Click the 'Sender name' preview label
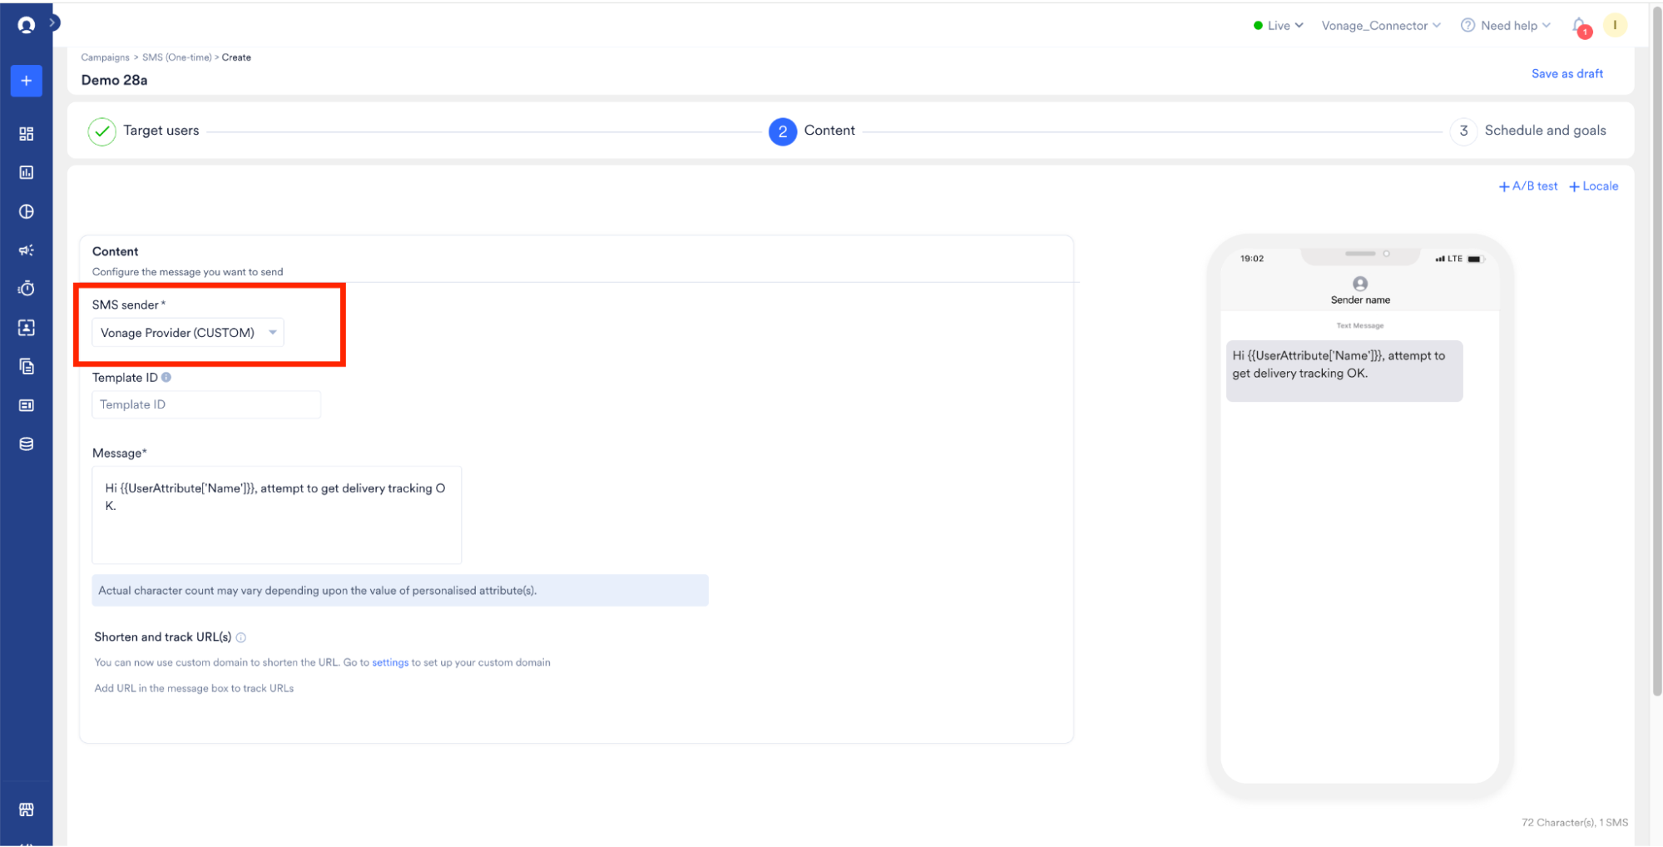 tap(1360, 300)
